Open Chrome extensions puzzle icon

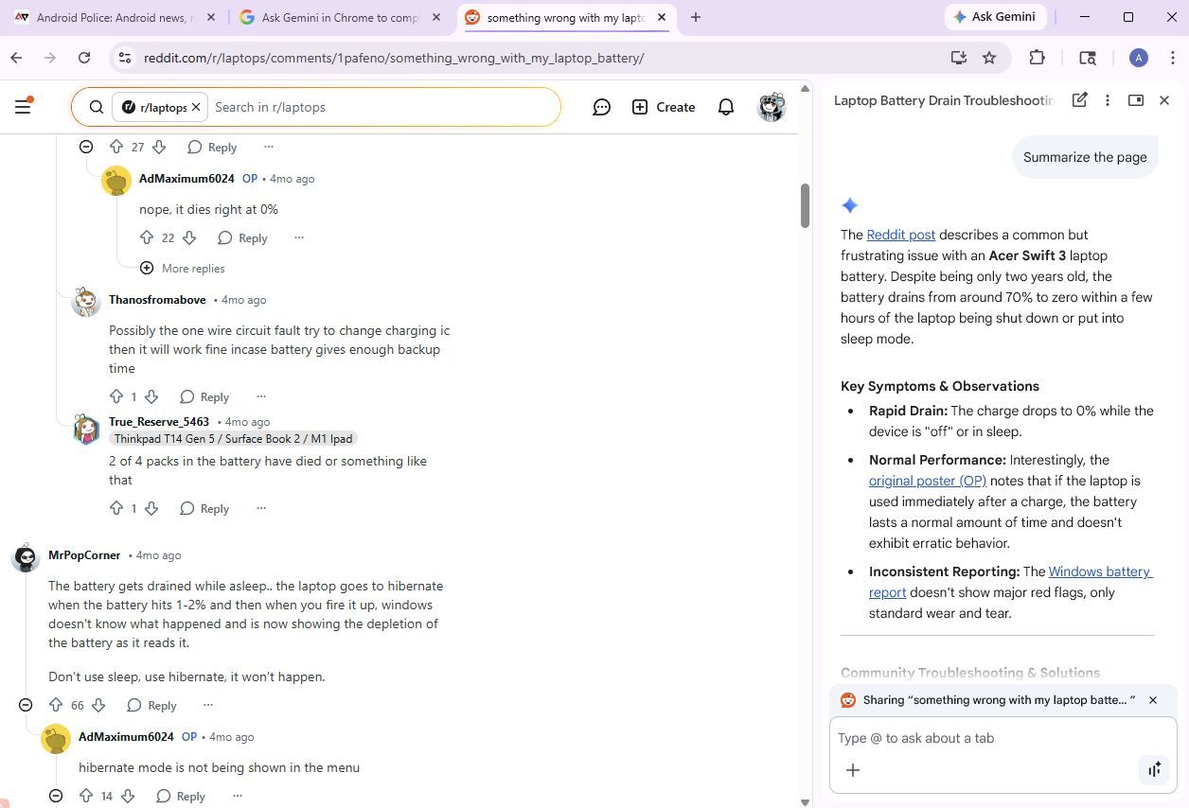pyautogui.click(x=1038, y=58)
